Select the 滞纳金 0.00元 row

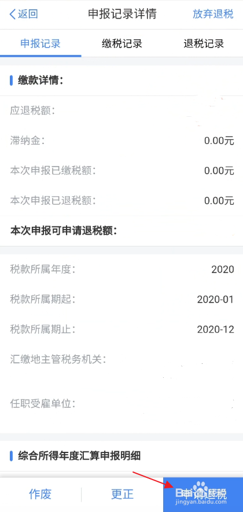(122, 141)
